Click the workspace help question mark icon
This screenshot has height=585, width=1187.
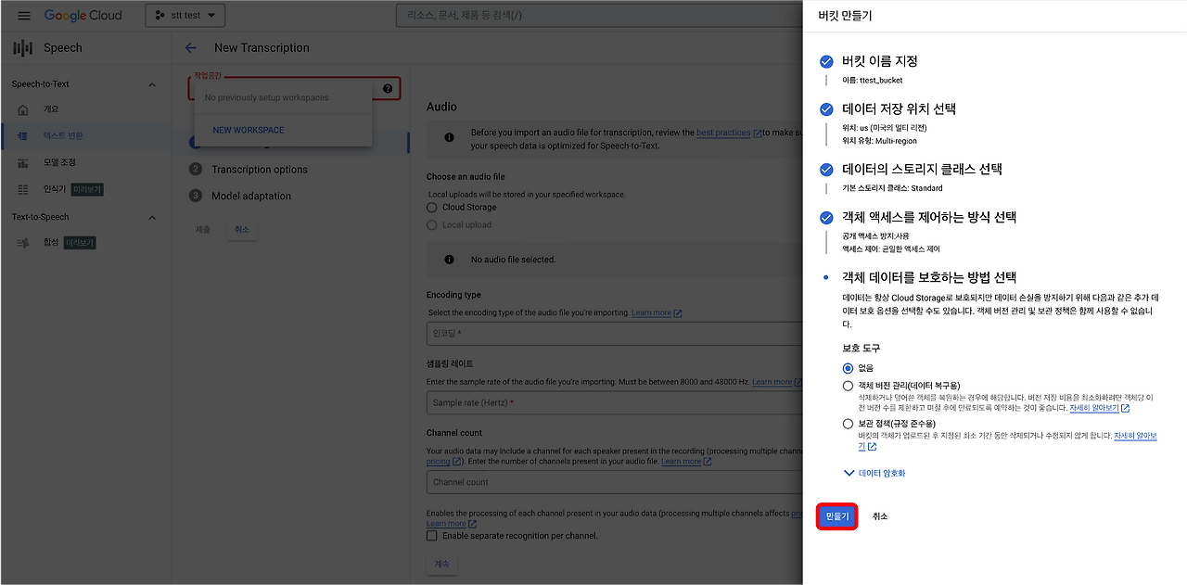point(387,87)
